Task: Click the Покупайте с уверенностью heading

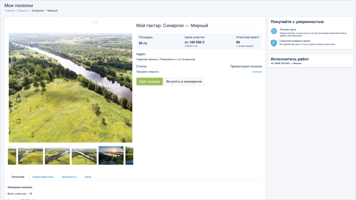Action: click(297, 22)
